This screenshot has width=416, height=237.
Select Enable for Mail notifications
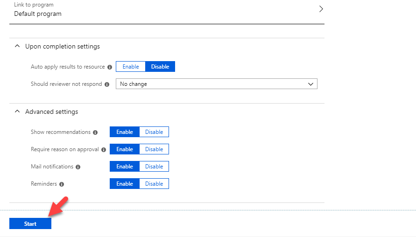coord(125,166)
